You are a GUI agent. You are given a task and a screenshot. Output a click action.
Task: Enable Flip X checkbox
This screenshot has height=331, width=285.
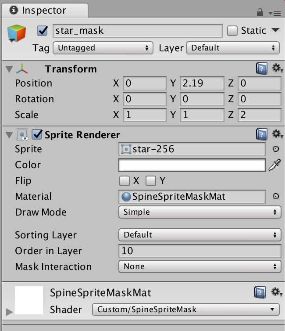pos(125,181)
